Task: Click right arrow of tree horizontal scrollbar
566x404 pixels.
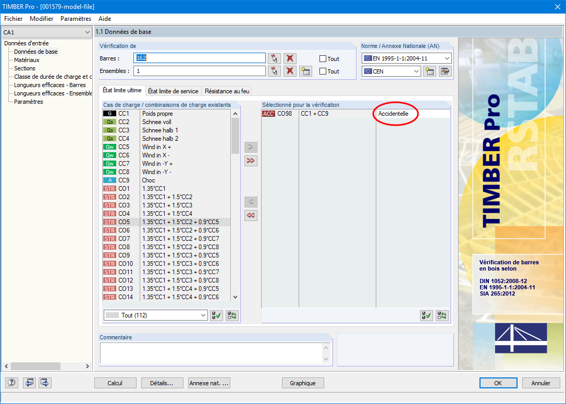Action: 88,366
